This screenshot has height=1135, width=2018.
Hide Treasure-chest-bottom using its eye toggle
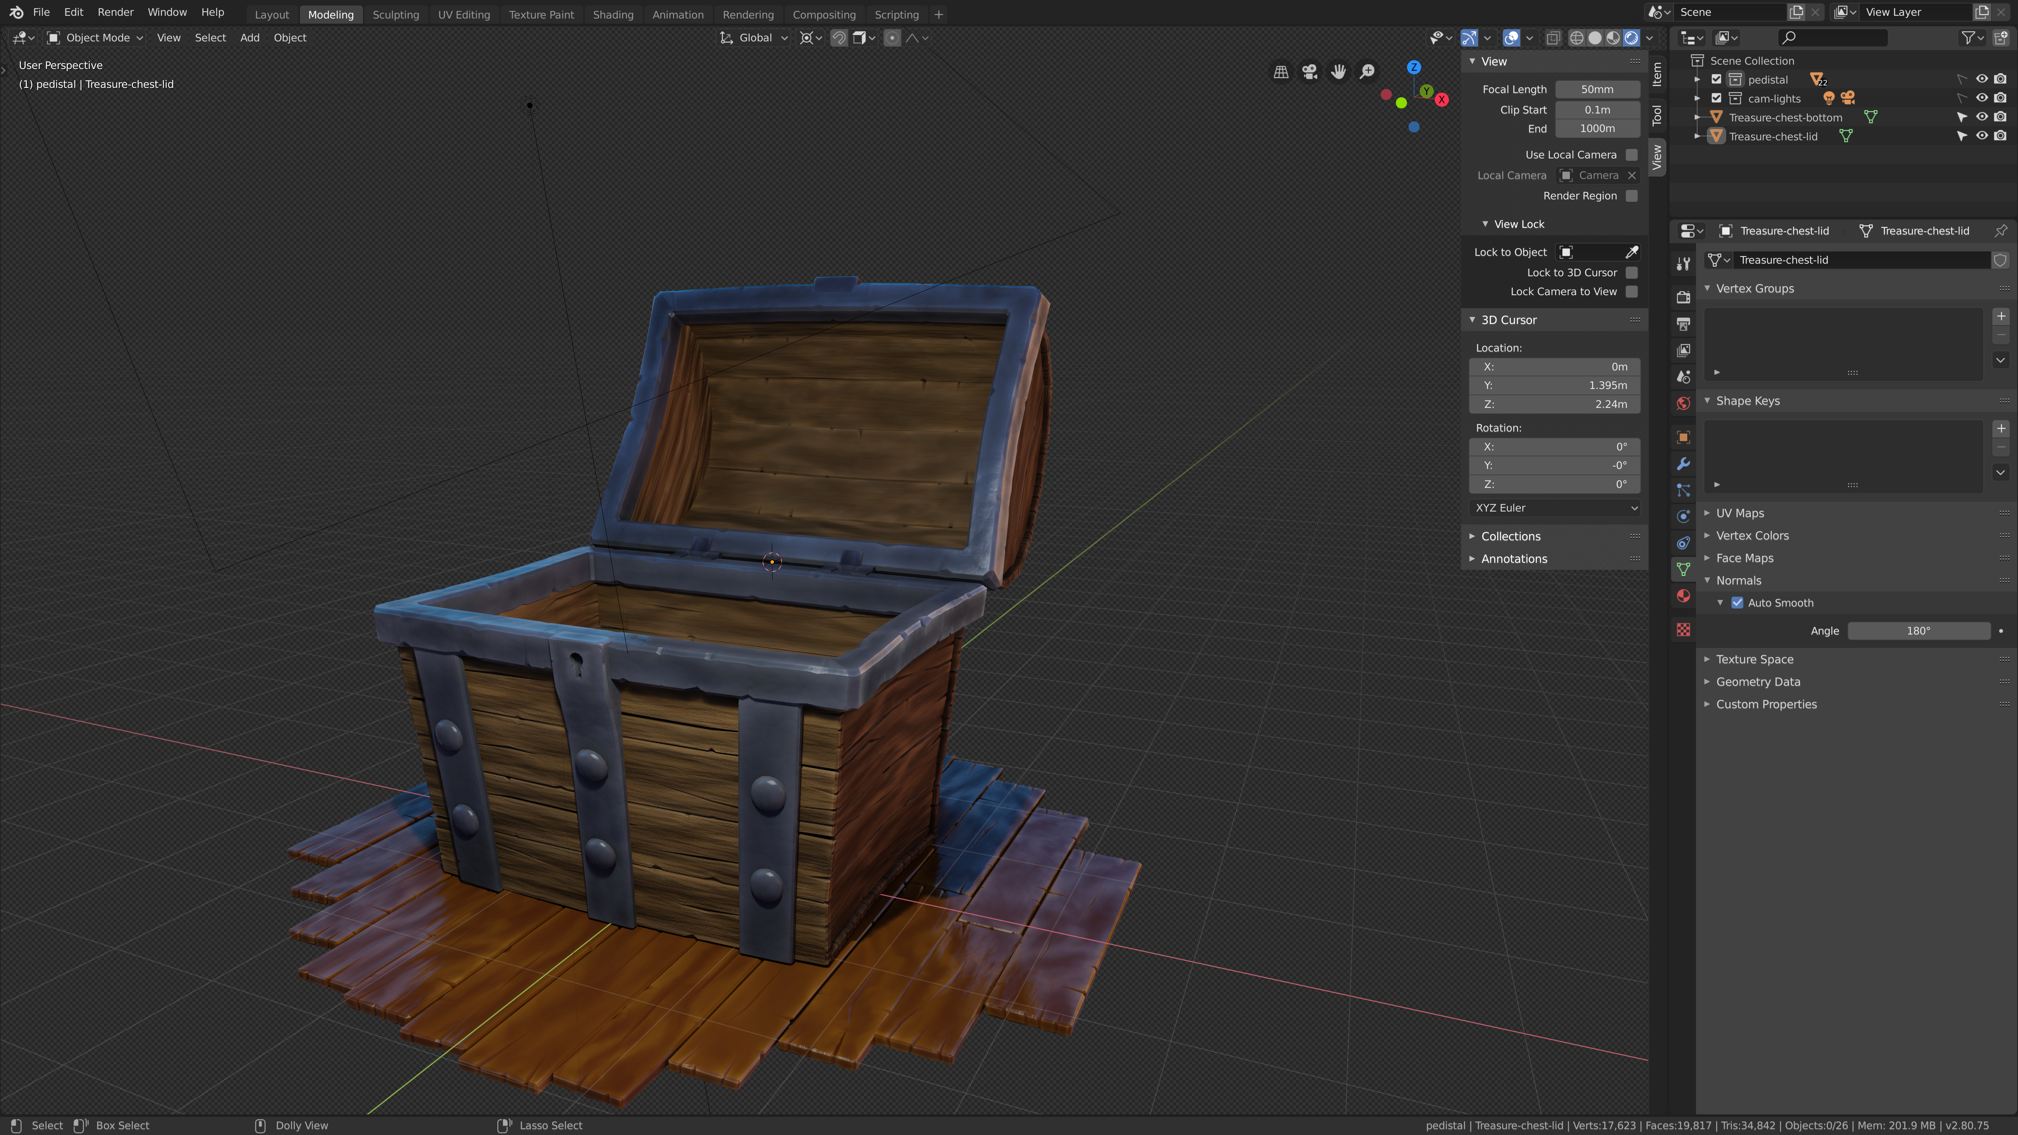click(1982, 117)
